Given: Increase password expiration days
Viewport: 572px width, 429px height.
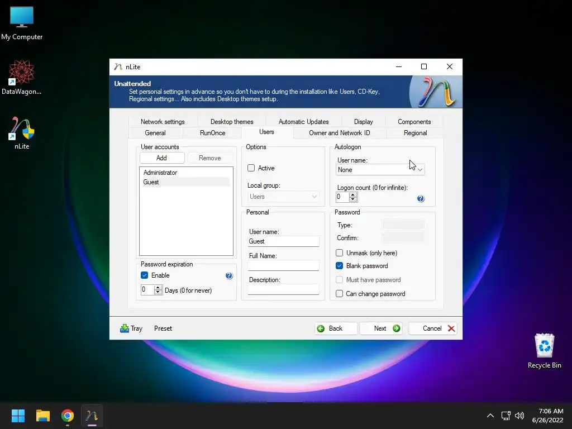Looking at the screenshot, I should pyautogui.click(x=158, y=288).
